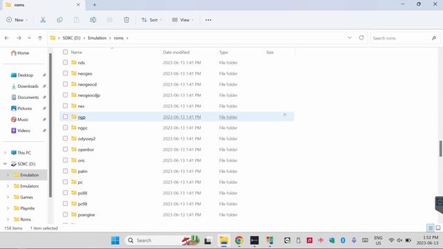
Task: Refresh the roms folder view
Action: pyautogui.click(x=361, y=37)
